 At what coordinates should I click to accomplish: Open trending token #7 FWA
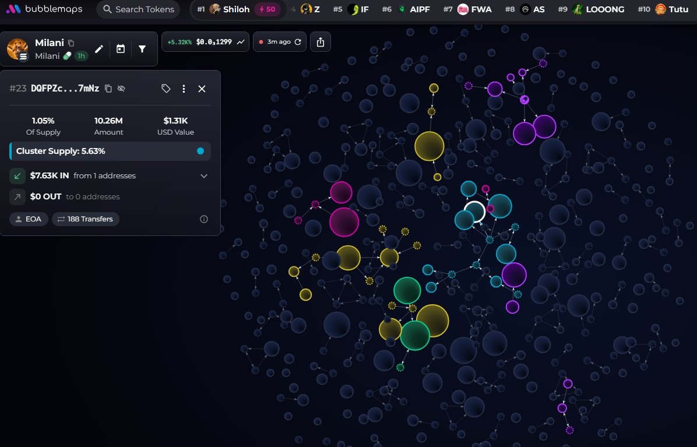click(x=467, y=9)
